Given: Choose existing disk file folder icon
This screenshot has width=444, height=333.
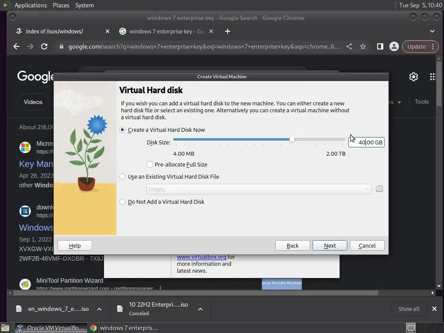Looking at the screenshot, I should pos(379,189).
